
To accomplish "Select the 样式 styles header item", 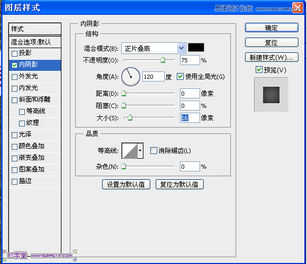I will [35, 29].
